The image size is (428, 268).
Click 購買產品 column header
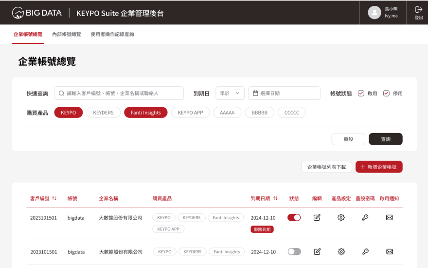coord(162,198)
